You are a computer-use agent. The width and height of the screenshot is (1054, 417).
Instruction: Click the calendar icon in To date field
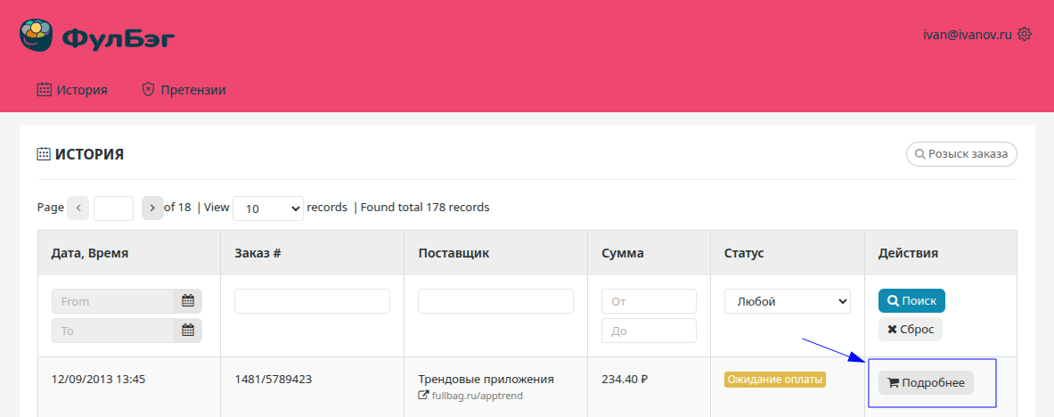187,331
